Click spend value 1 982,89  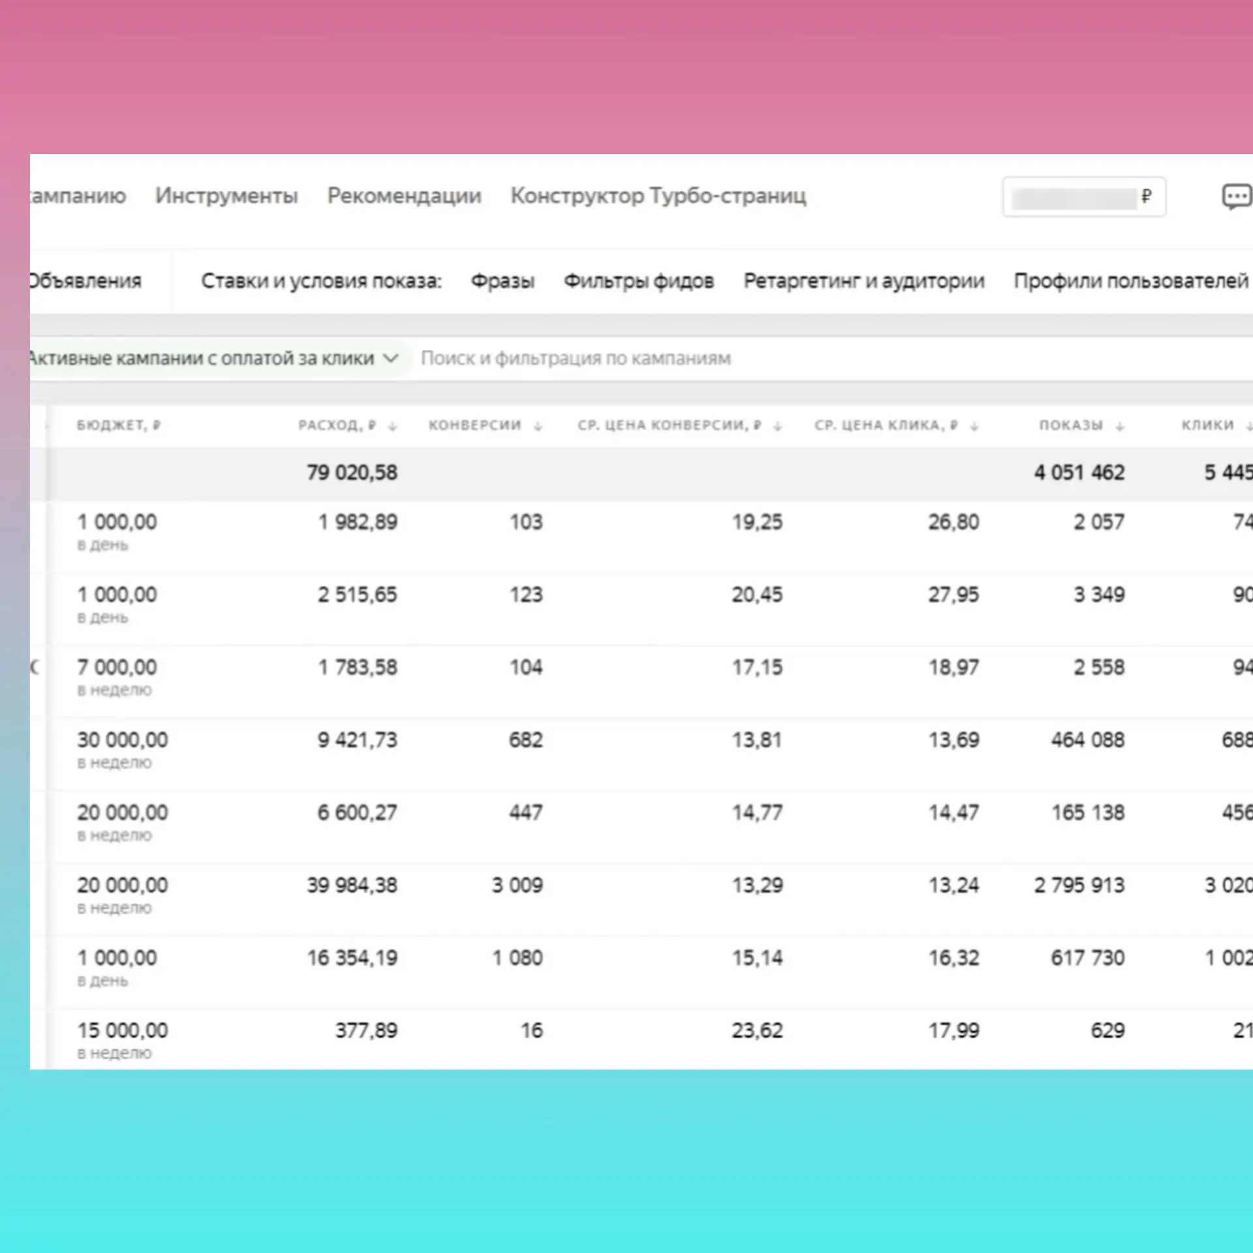tap(358, 522)
